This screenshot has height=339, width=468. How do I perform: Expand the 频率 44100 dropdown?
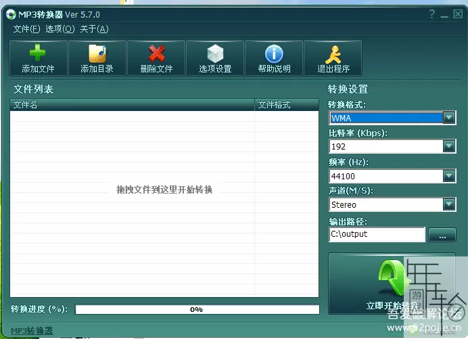tap(449, 176)
